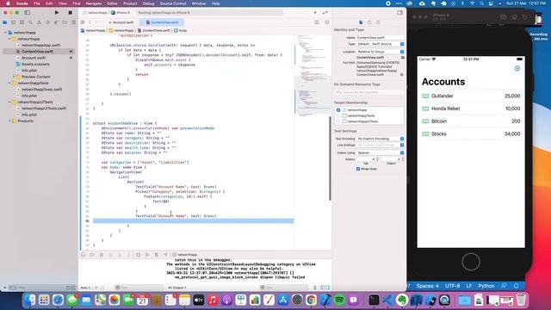Open the Symbol navigator icon
The width and height of the screenshot is (551, 310).
coord(22,22)
